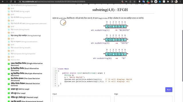Viewport: 183px width, 102px height.
Task: Open the String CompareTo lesson
Action: click(23, 54)
